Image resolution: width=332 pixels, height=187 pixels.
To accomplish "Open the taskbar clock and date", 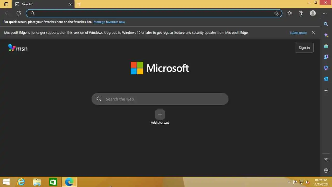I will (321, 182).
